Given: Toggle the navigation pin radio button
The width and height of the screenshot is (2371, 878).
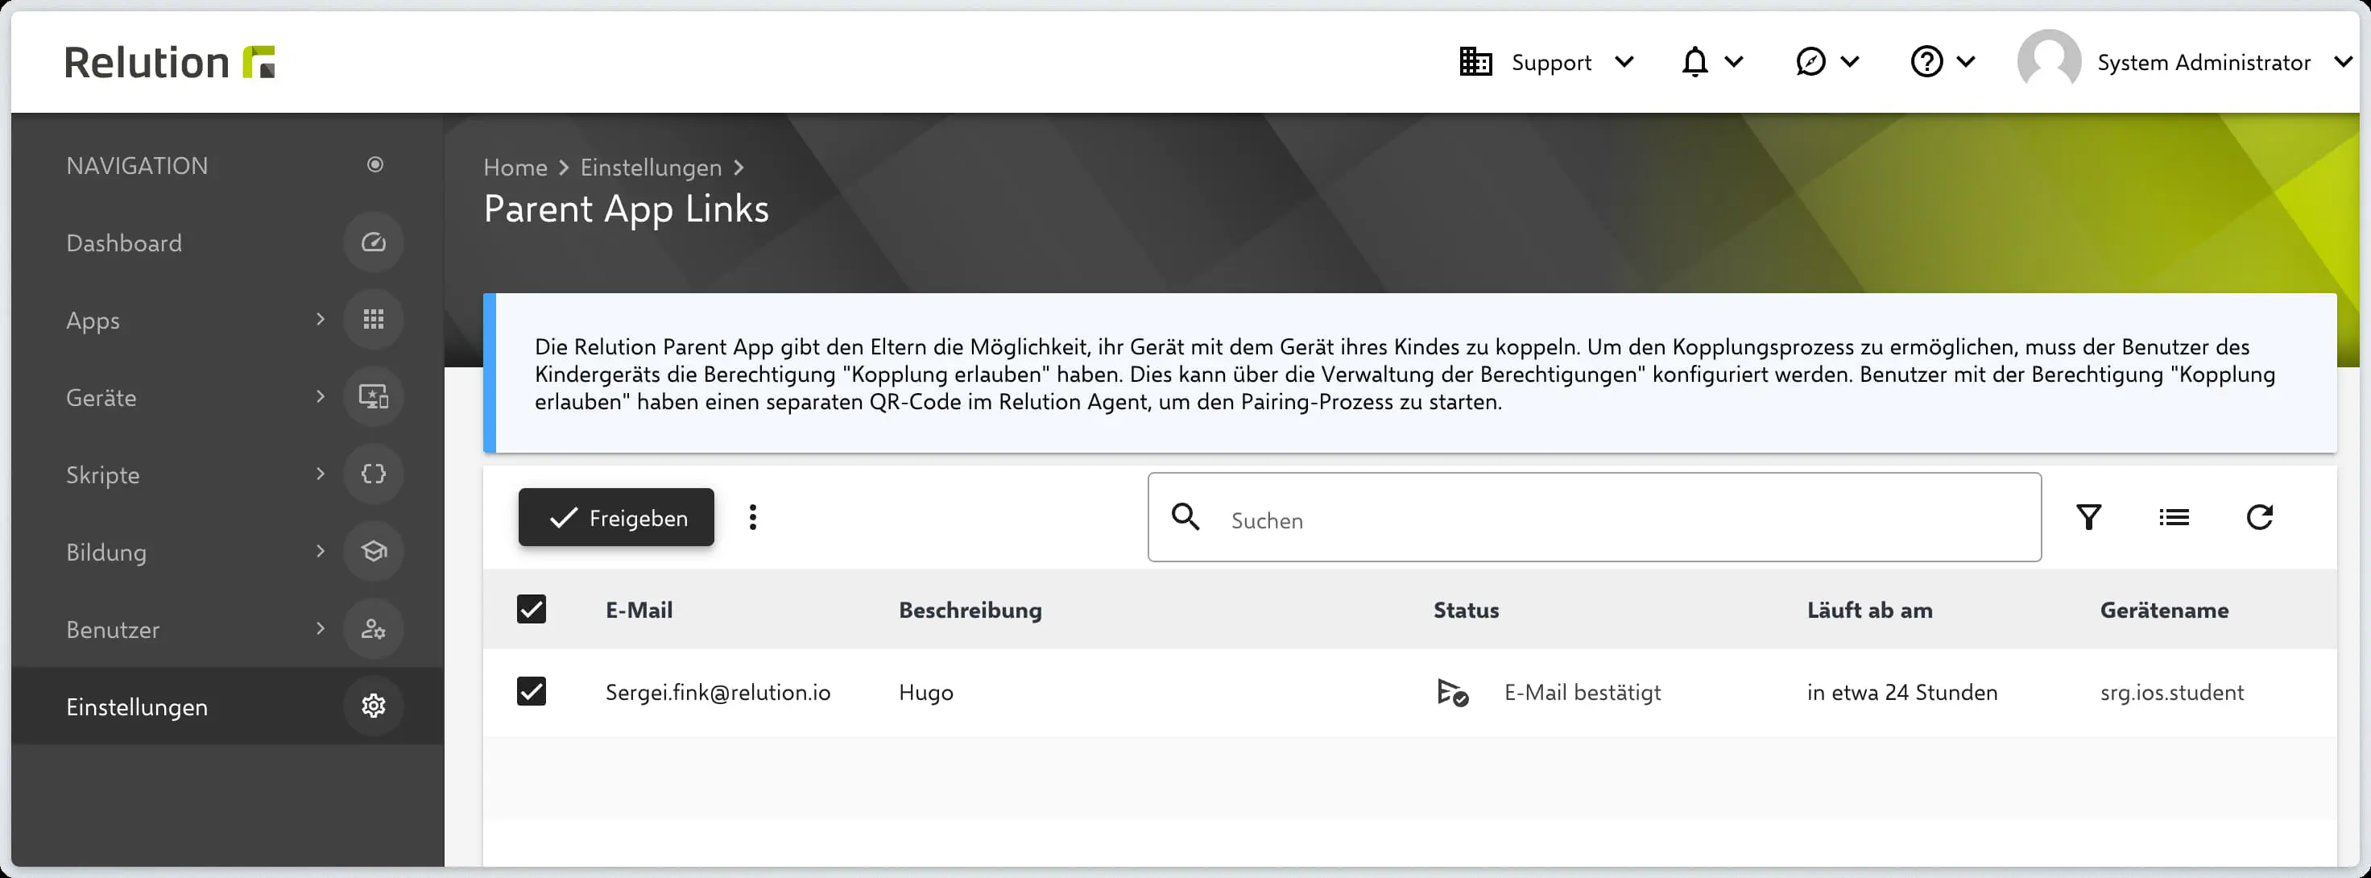Looking at the screenshot, I should tap(374, 165).
